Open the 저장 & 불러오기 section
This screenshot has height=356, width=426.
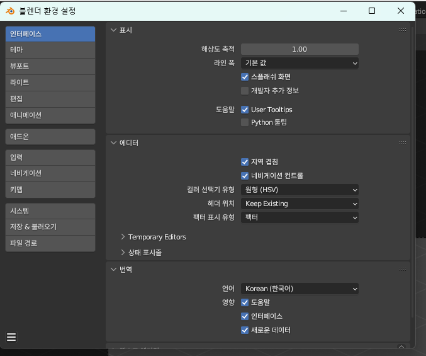(x=50, y=227)
